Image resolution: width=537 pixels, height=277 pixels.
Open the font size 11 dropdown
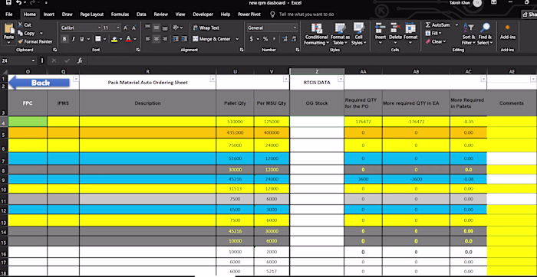point(118,28)
